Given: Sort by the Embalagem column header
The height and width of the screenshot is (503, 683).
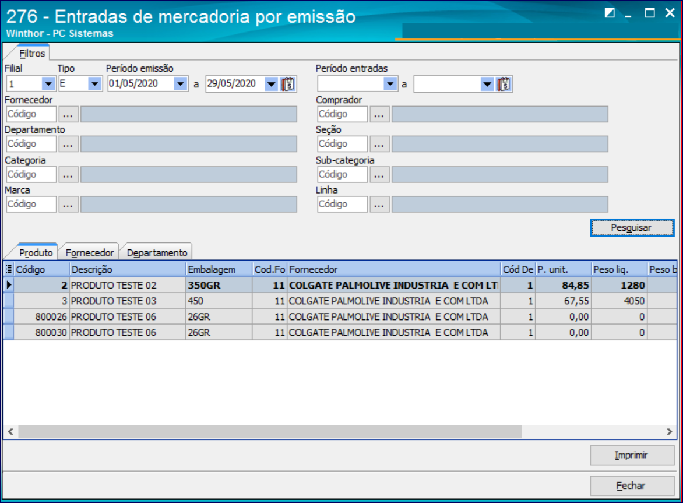Looking at the screenshot, I should 219,269.
